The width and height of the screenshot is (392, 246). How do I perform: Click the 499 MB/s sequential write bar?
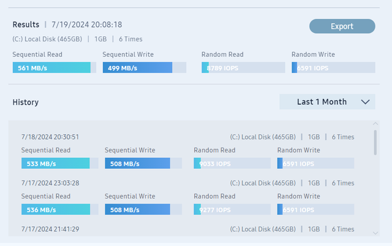pos(145,68)
